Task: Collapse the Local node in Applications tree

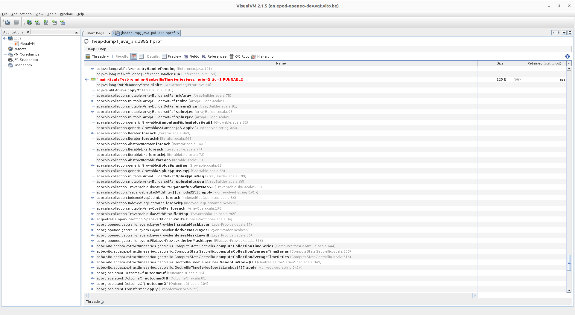Action: [4, 38]
